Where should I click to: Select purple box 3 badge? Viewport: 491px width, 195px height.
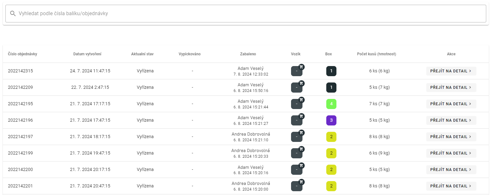click(331, 120)
